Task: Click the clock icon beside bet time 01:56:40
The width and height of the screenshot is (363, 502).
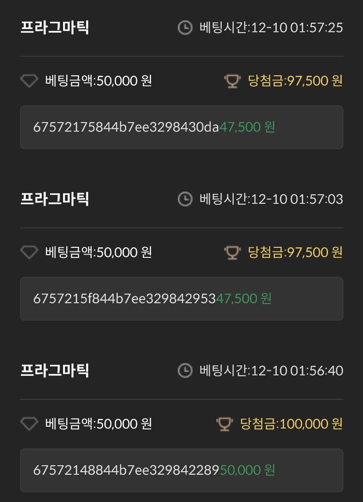Action: coord(185,371)
